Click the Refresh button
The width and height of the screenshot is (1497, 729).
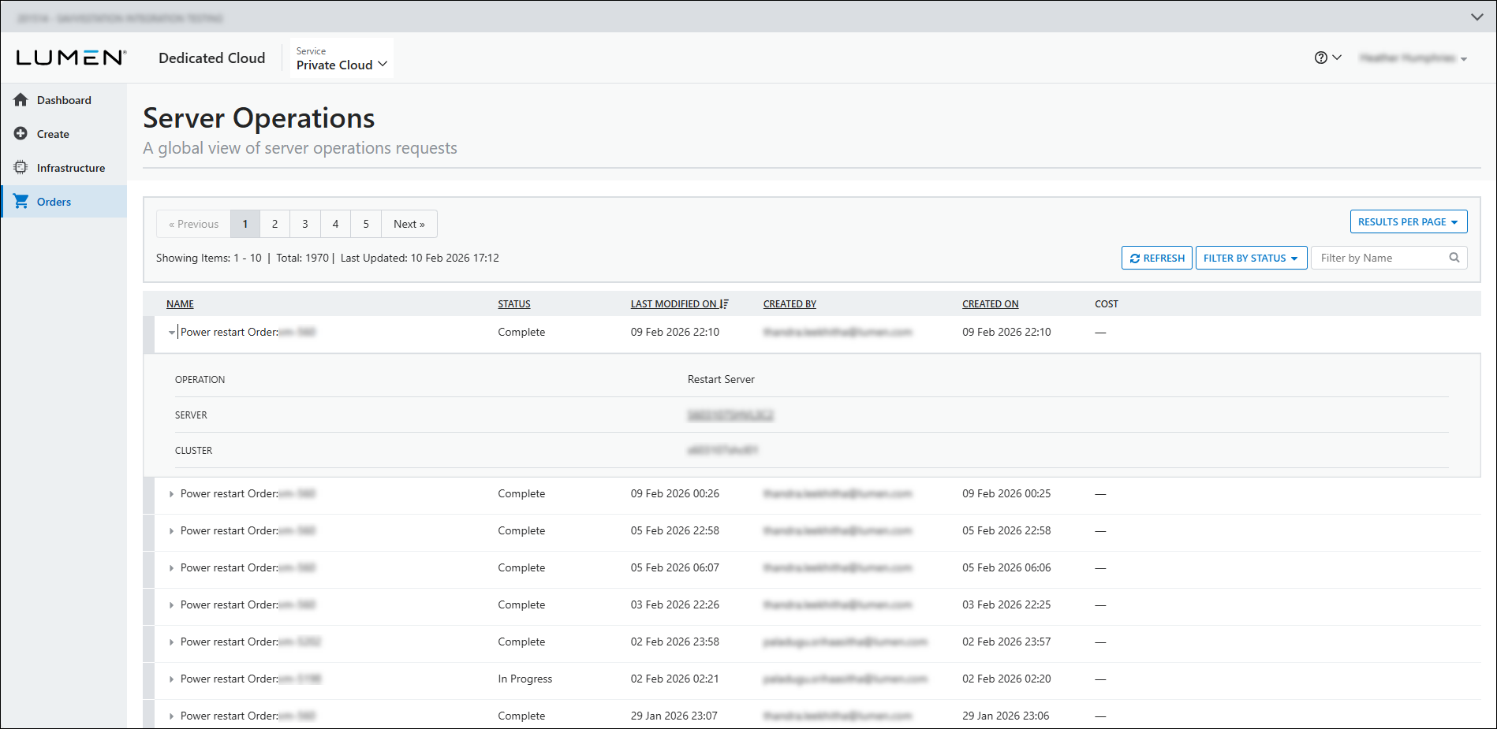coord(1157,258)
